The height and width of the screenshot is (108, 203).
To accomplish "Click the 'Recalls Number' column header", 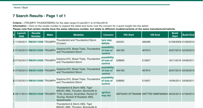I will point(36,35).
